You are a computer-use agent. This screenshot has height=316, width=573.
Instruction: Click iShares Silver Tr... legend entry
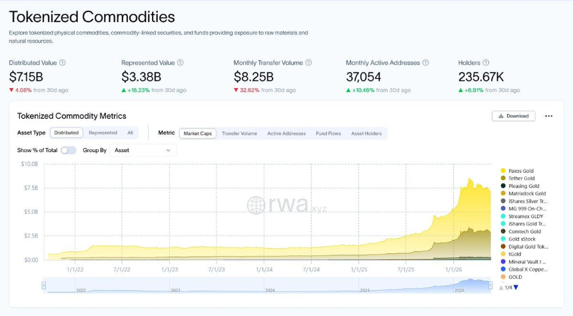click(x=524, y=201)
